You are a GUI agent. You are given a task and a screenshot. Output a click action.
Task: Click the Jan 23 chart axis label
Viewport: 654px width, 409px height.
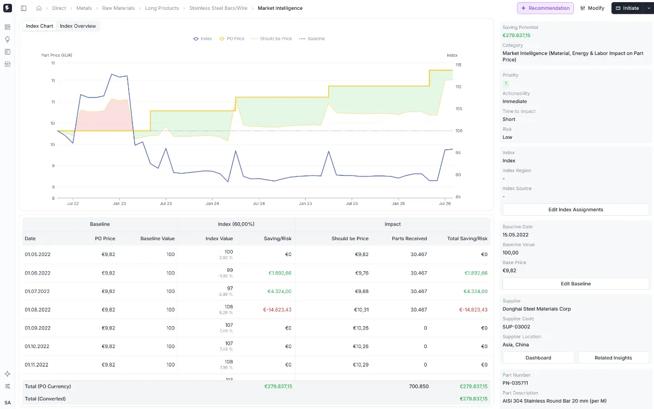pos(119,203)
